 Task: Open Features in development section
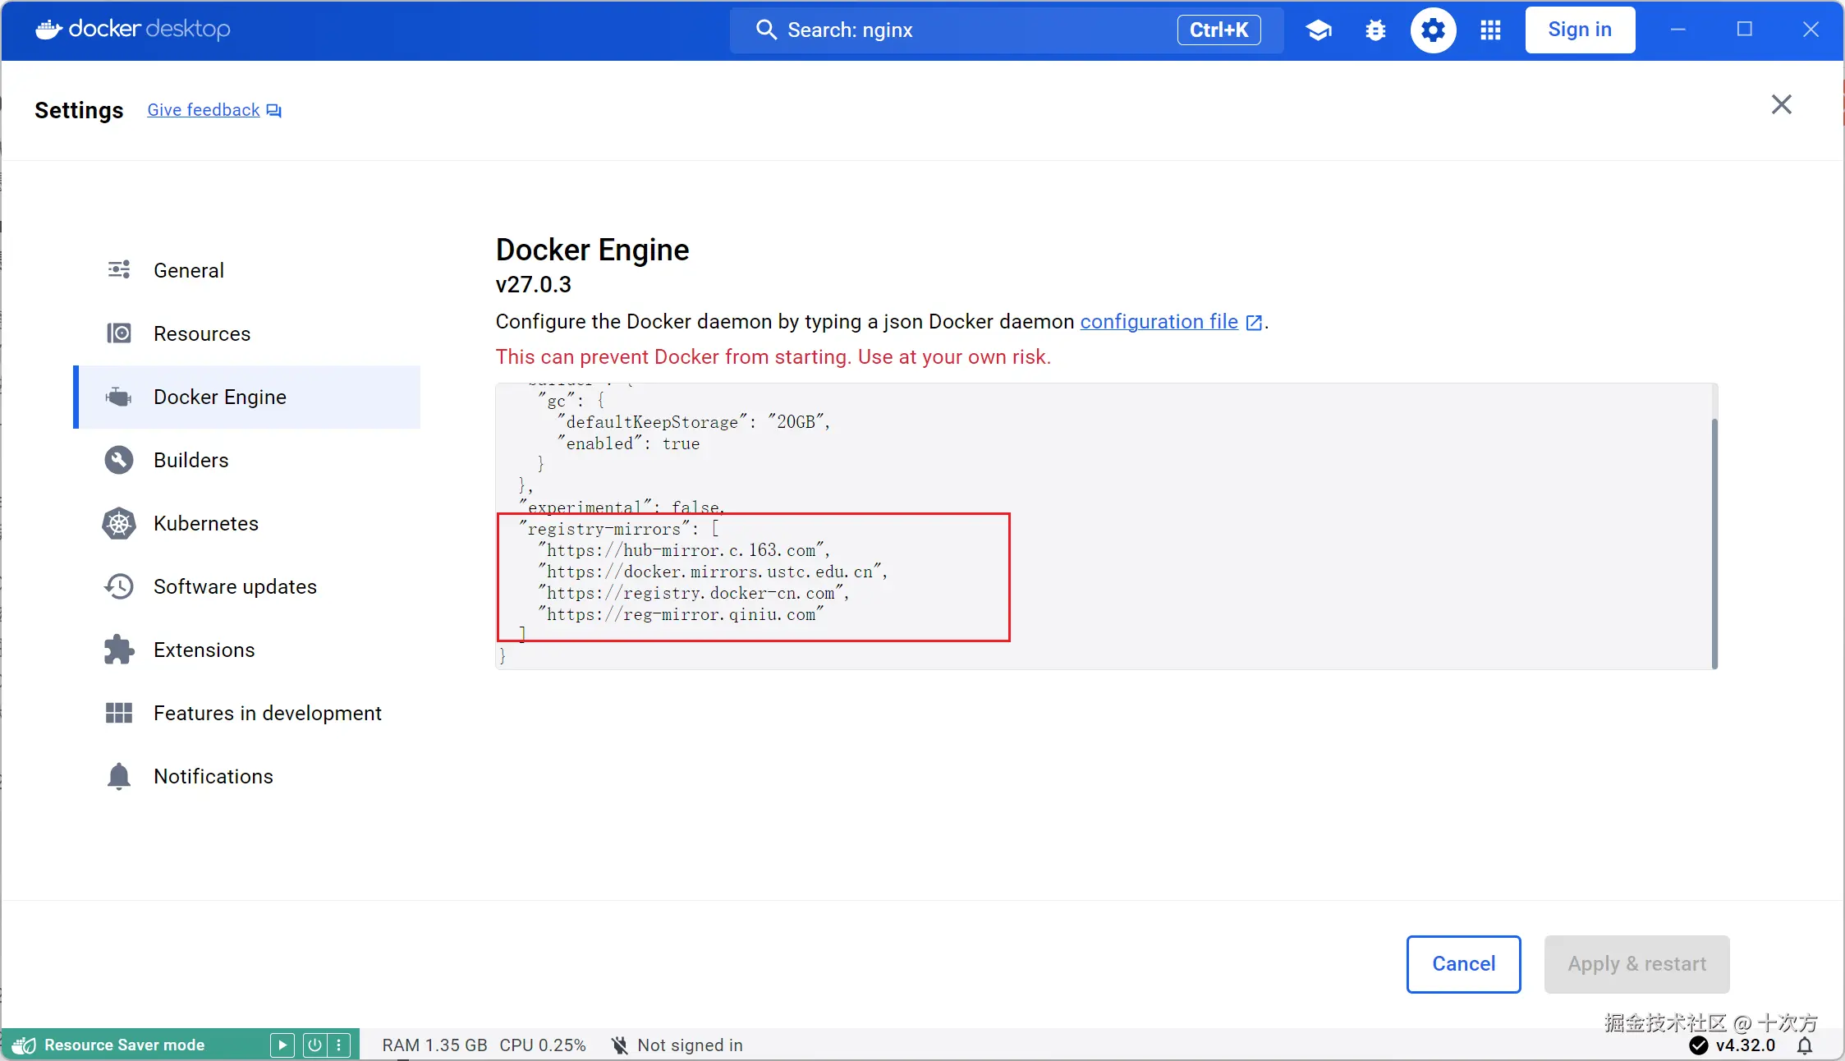246,713
